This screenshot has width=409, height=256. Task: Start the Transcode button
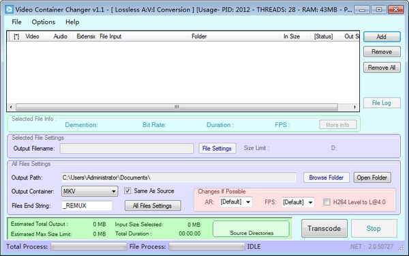(324, 228)
